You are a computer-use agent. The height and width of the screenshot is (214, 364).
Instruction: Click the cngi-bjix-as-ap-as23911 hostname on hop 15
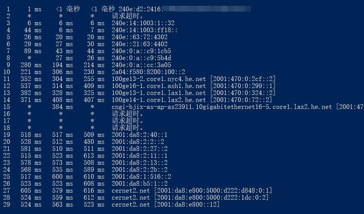[x=222, y=107]
